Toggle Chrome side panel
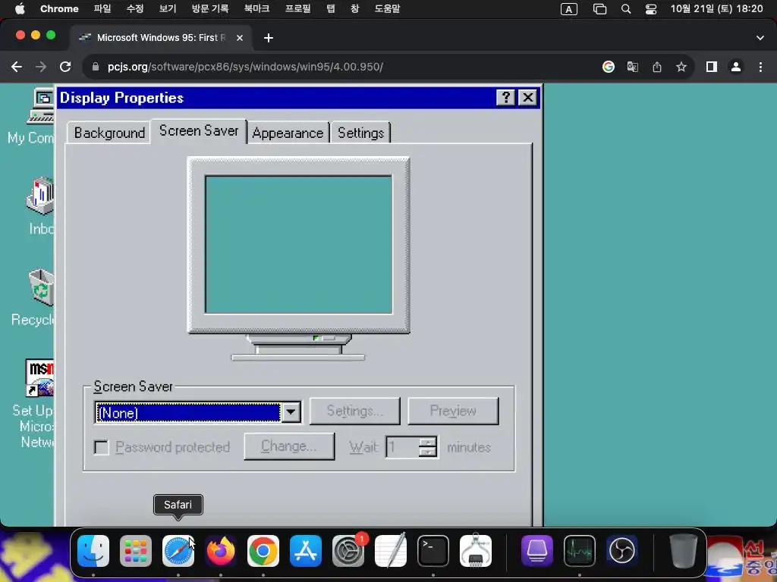 click(712, 67)
